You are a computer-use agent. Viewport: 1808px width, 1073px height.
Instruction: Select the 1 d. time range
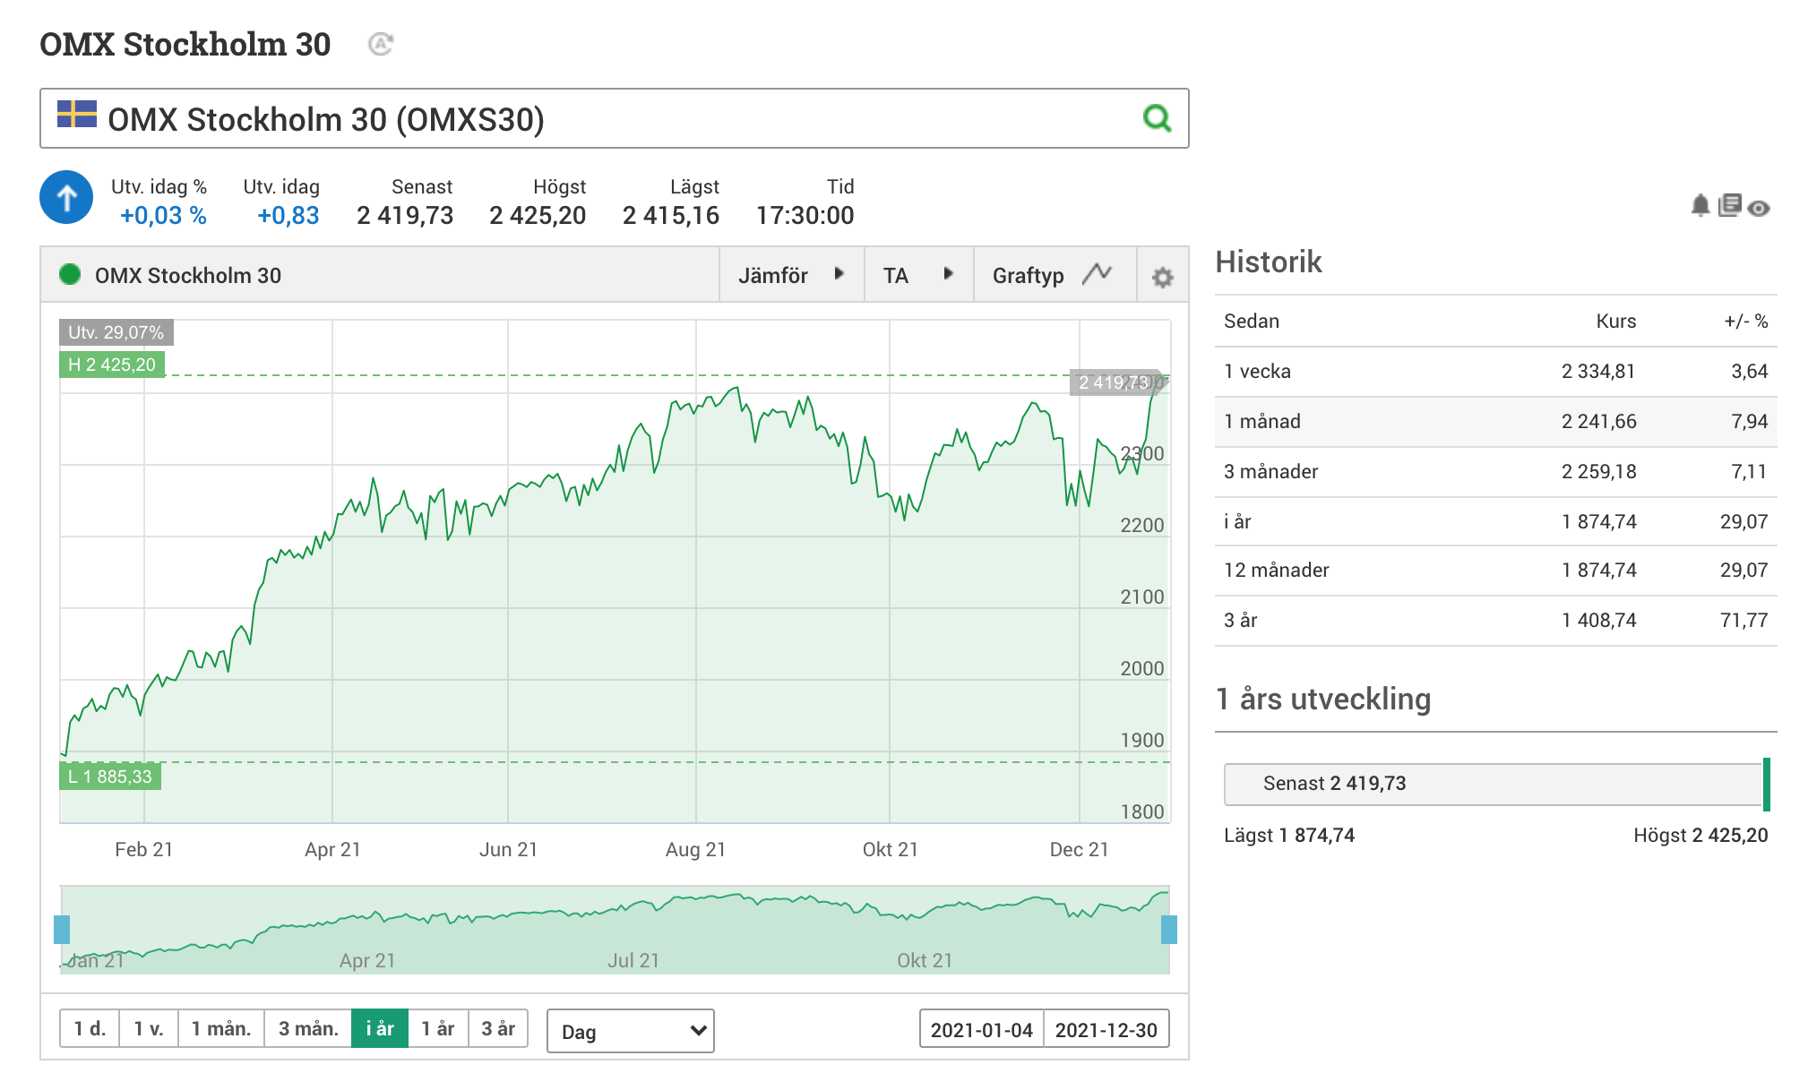click(x=90, y=1028)
